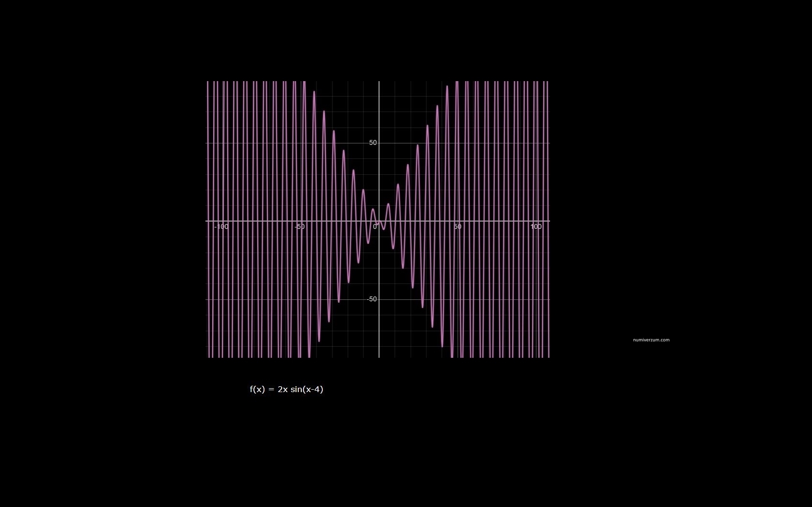The image size is (812, 507).
Task: Click the bottom end of the y-axis
Action: point(379,356)
